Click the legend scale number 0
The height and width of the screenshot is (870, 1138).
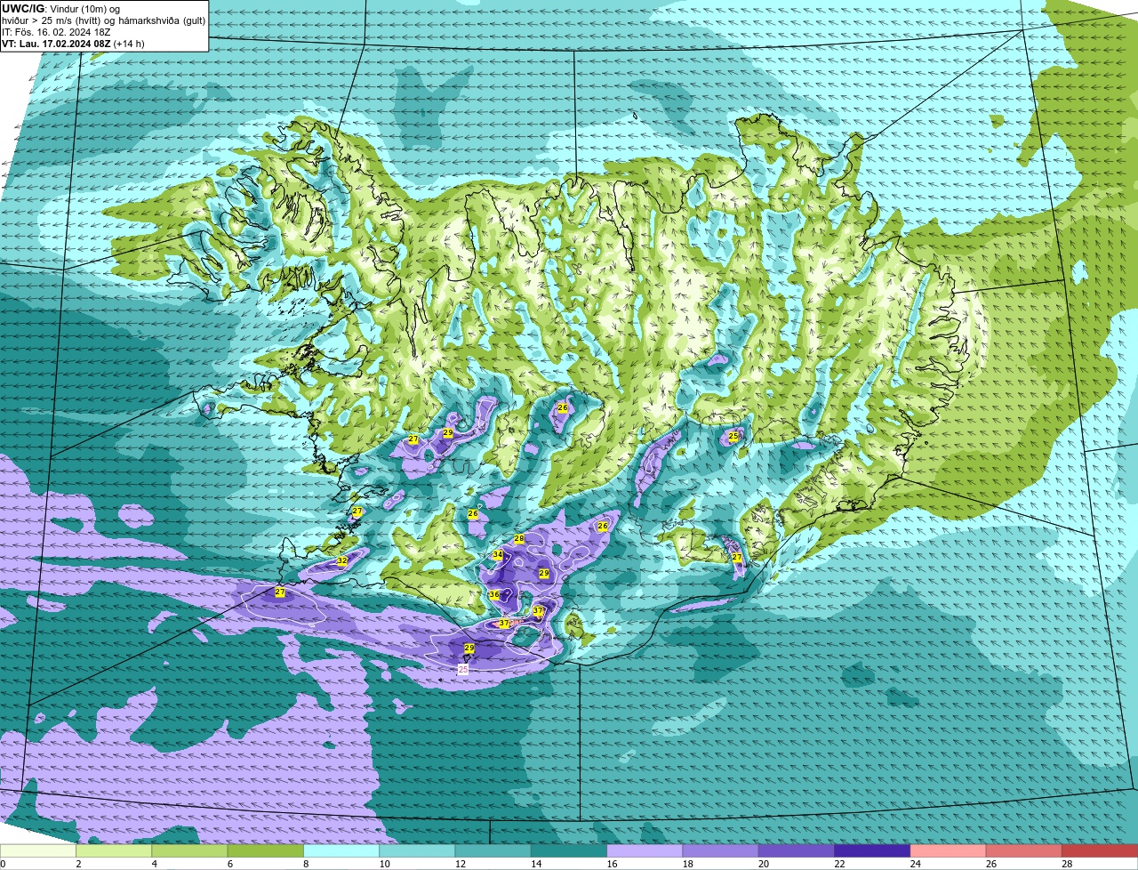click(x=3, y=864)
